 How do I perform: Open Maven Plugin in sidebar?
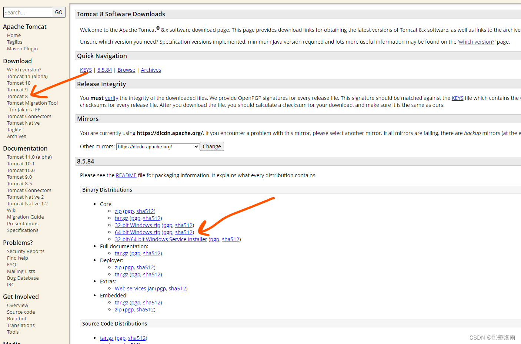22,49
